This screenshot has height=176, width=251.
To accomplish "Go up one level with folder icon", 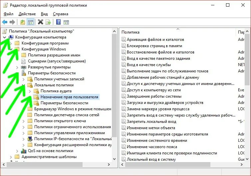I will 22,22.
